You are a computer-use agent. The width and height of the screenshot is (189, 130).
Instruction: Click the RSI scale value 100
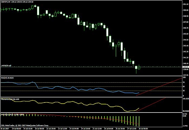(x=184, y=78)
